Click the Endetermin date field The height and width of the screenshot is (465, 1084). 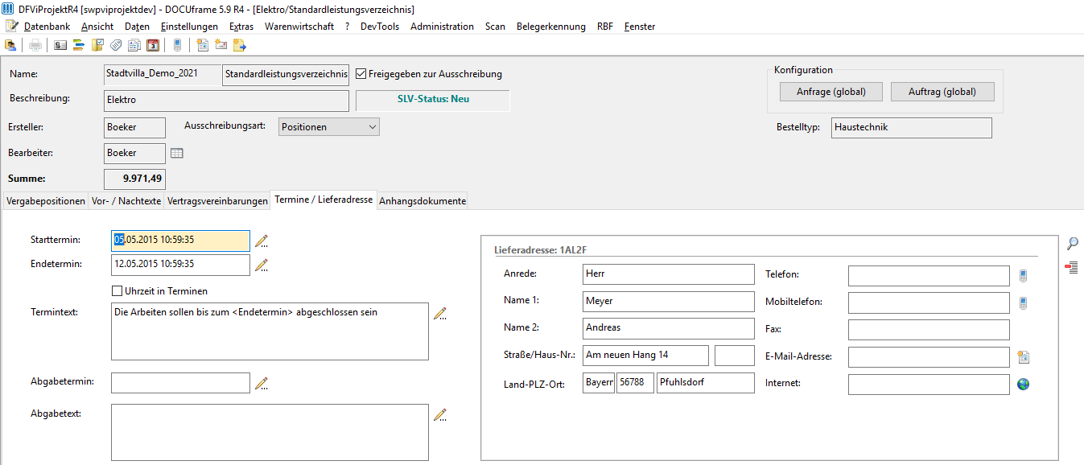click(180, 265)
